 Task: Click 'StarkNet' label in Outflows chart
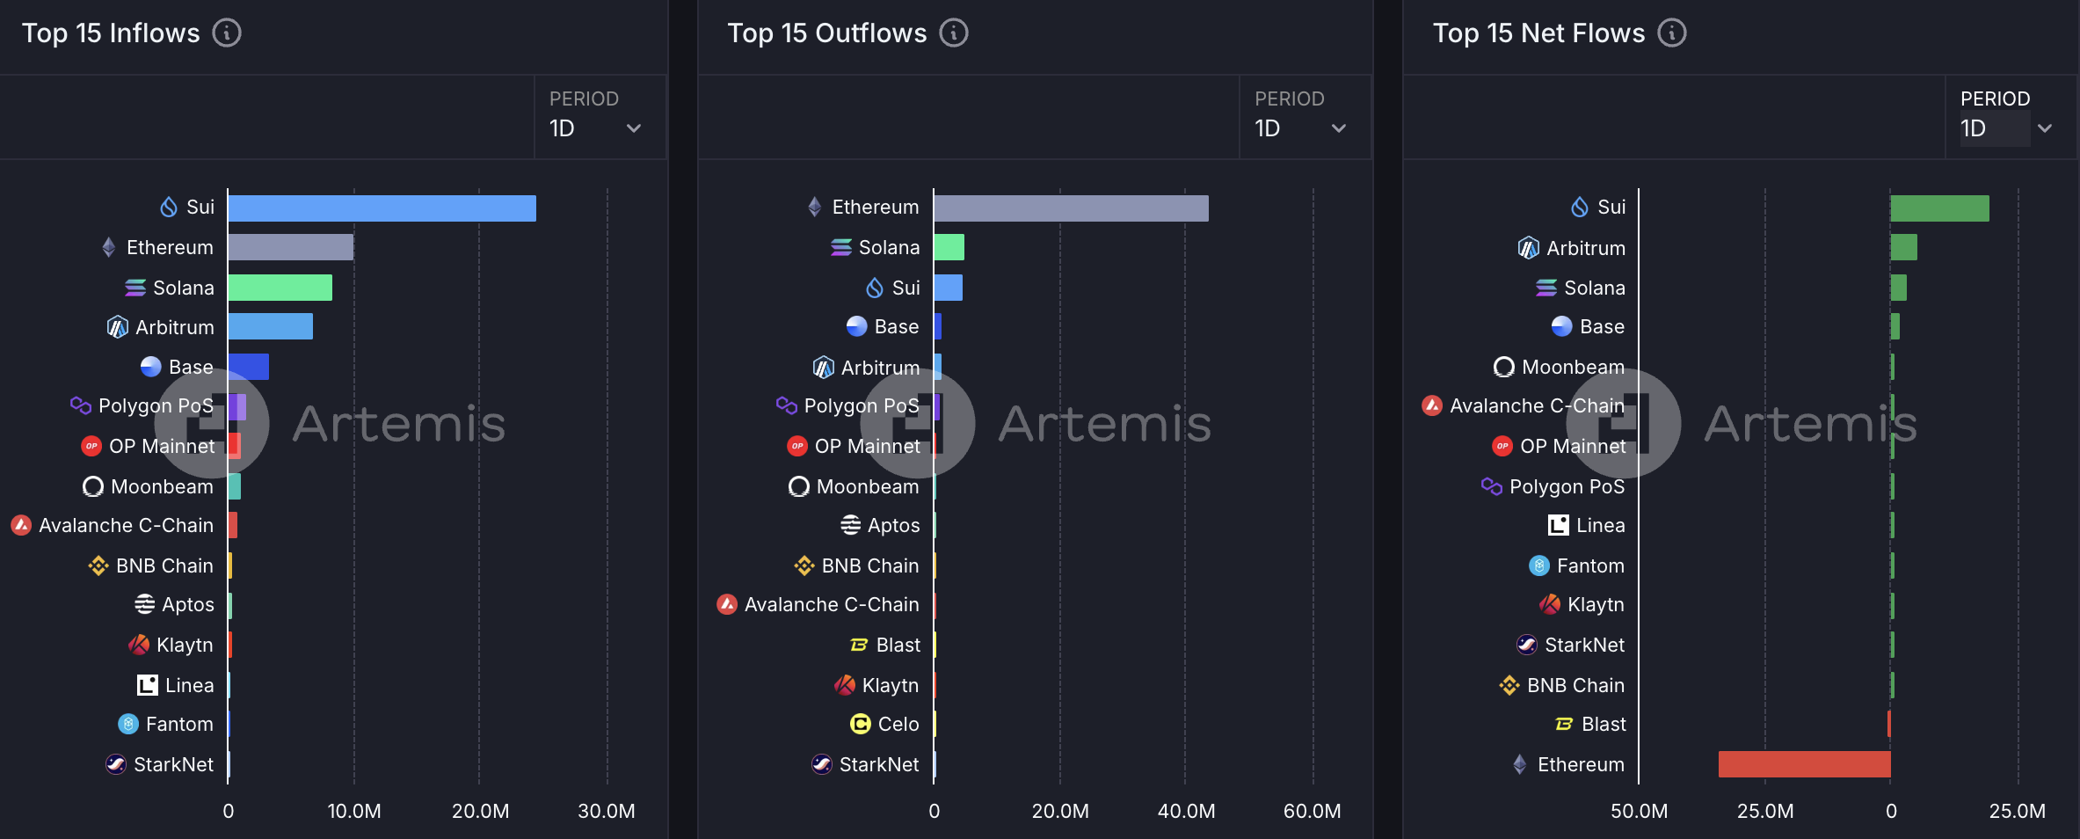(x=879, y=764)
